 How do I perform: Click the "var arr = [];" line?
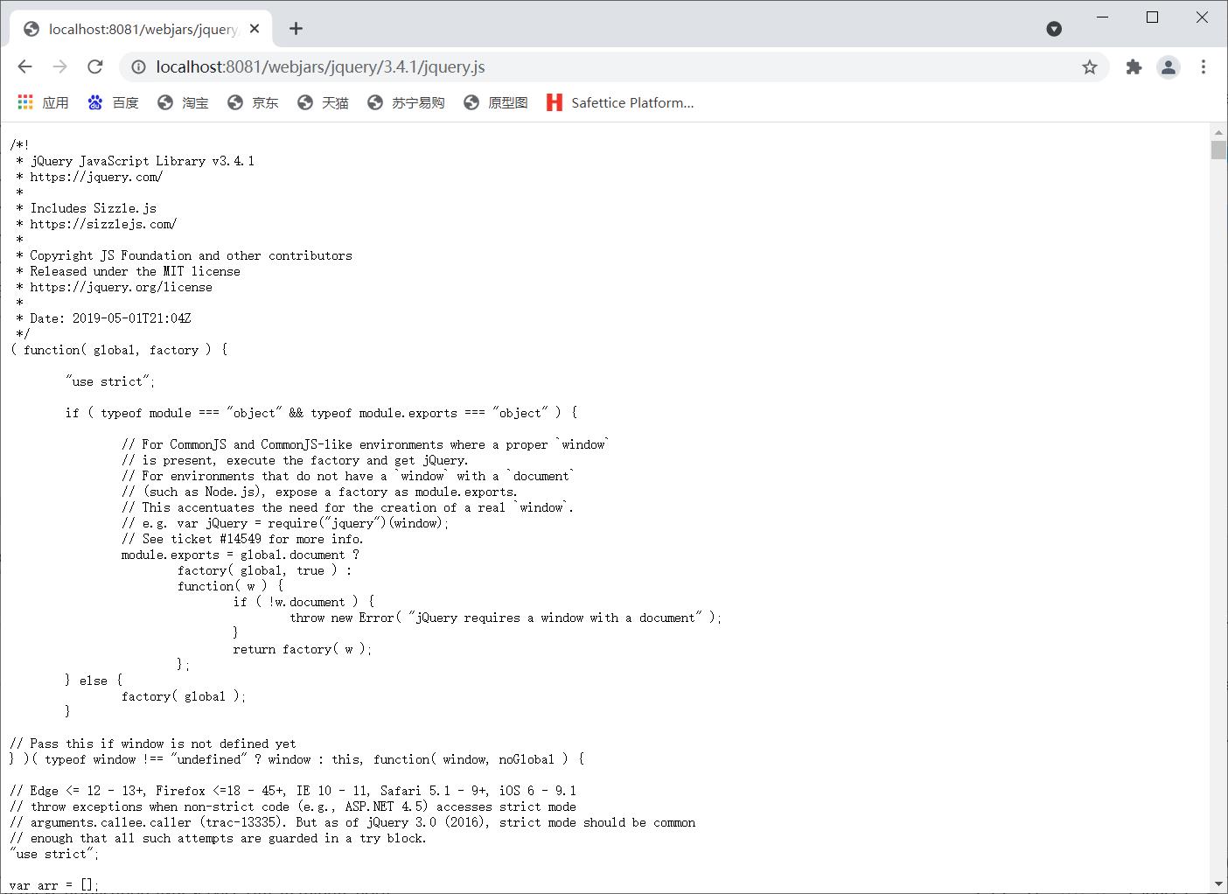click(54, 885)
